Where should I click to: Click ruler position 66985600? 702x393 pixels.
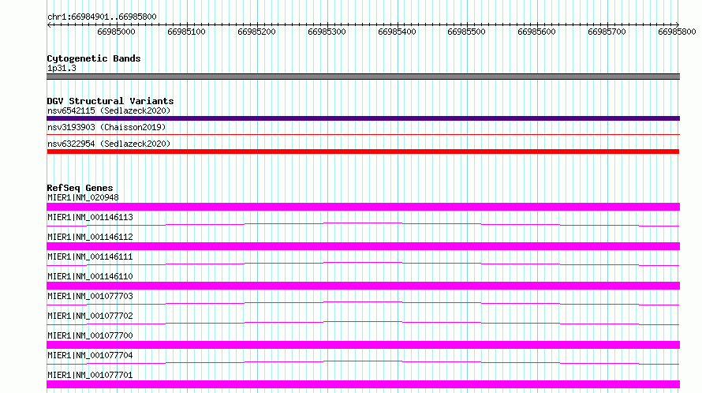[537, 32]
